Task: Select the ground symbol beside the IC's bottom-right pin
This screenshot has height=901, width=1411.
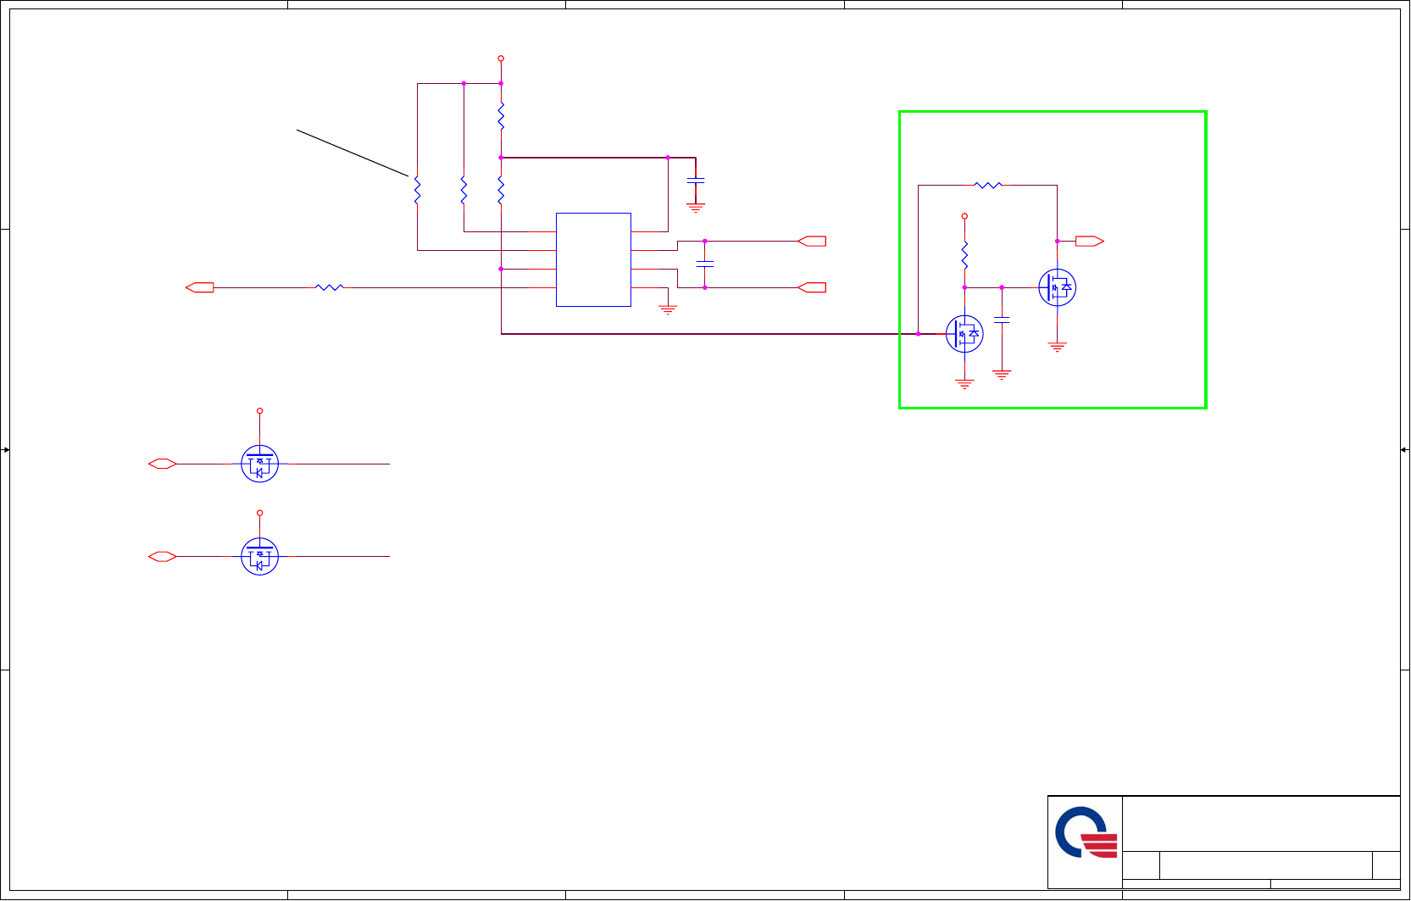Action: click(668, 309)
